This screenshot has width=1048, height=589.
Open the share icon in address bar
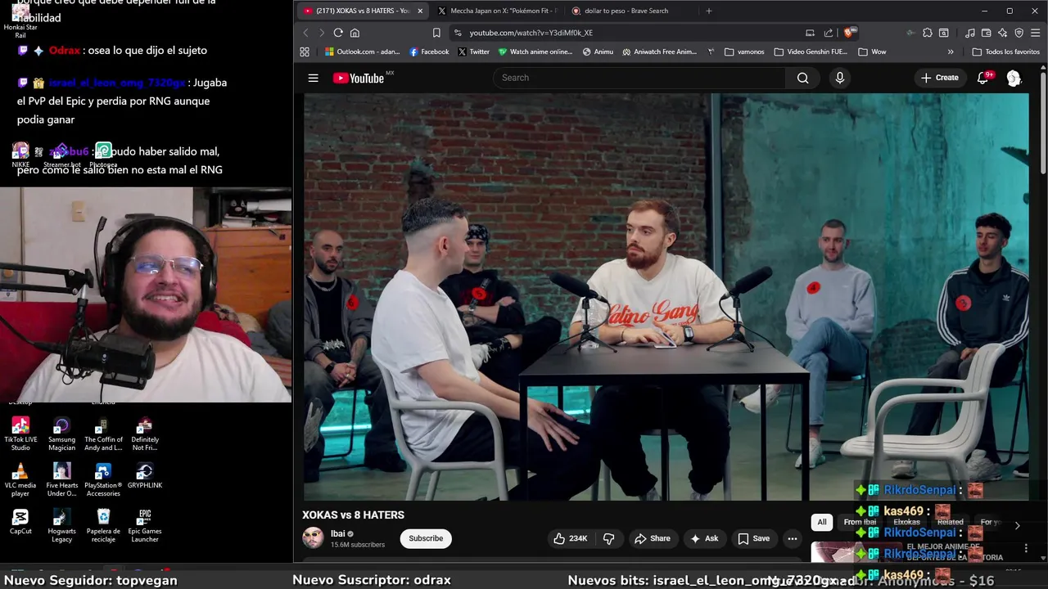click(829, 33)
